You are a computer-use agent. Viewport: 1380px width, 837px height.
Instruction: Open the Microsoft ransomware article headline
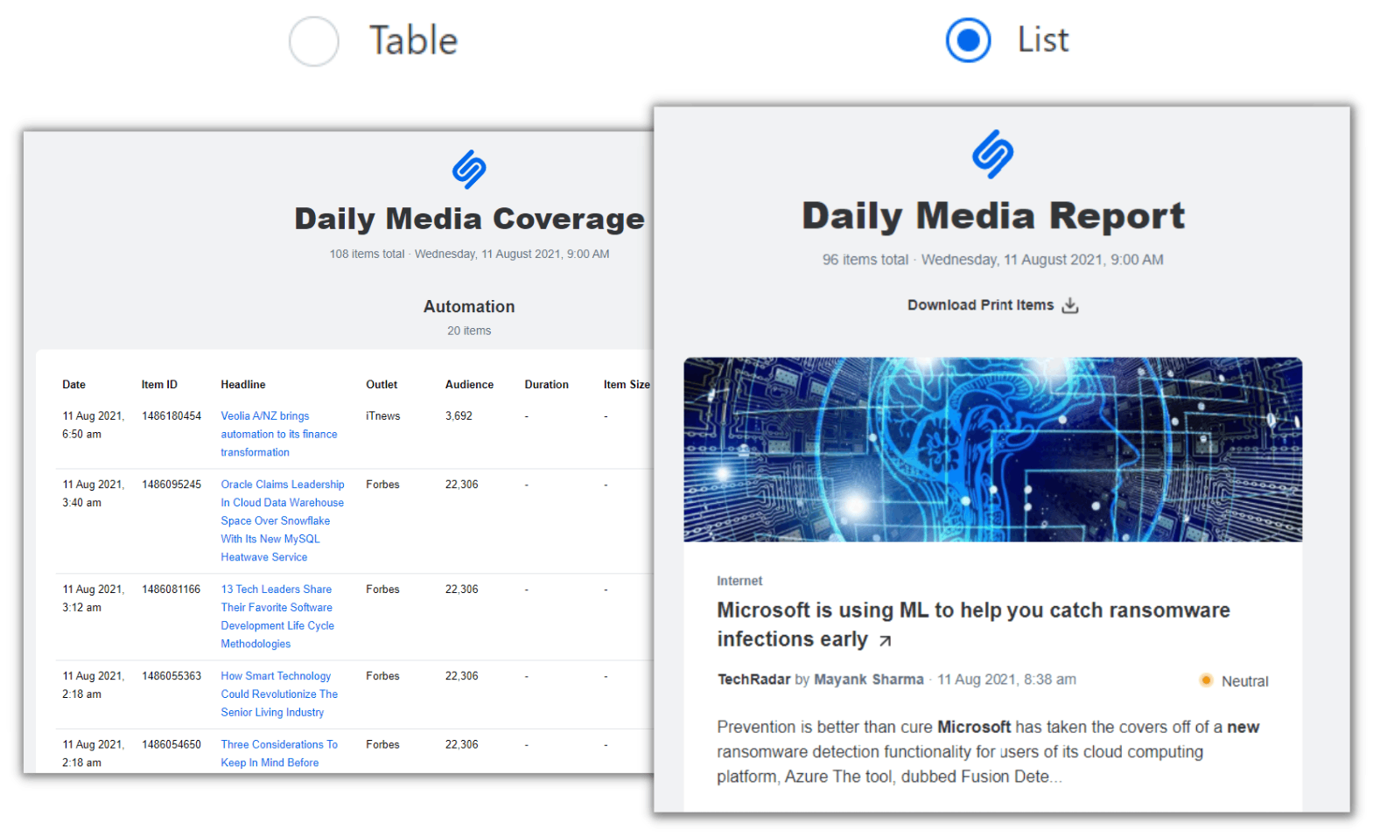[x=973, y=624]
